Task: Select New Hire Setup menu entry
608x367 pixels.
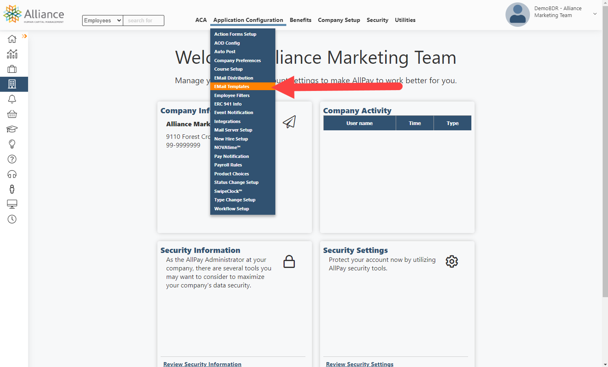Action: [243, 139]
